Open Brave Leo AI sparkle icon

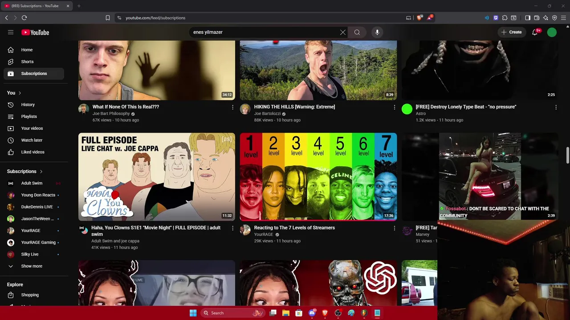coord(546,18)
